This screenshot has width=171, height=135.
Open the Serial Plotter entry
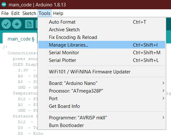tap(102, 60)
